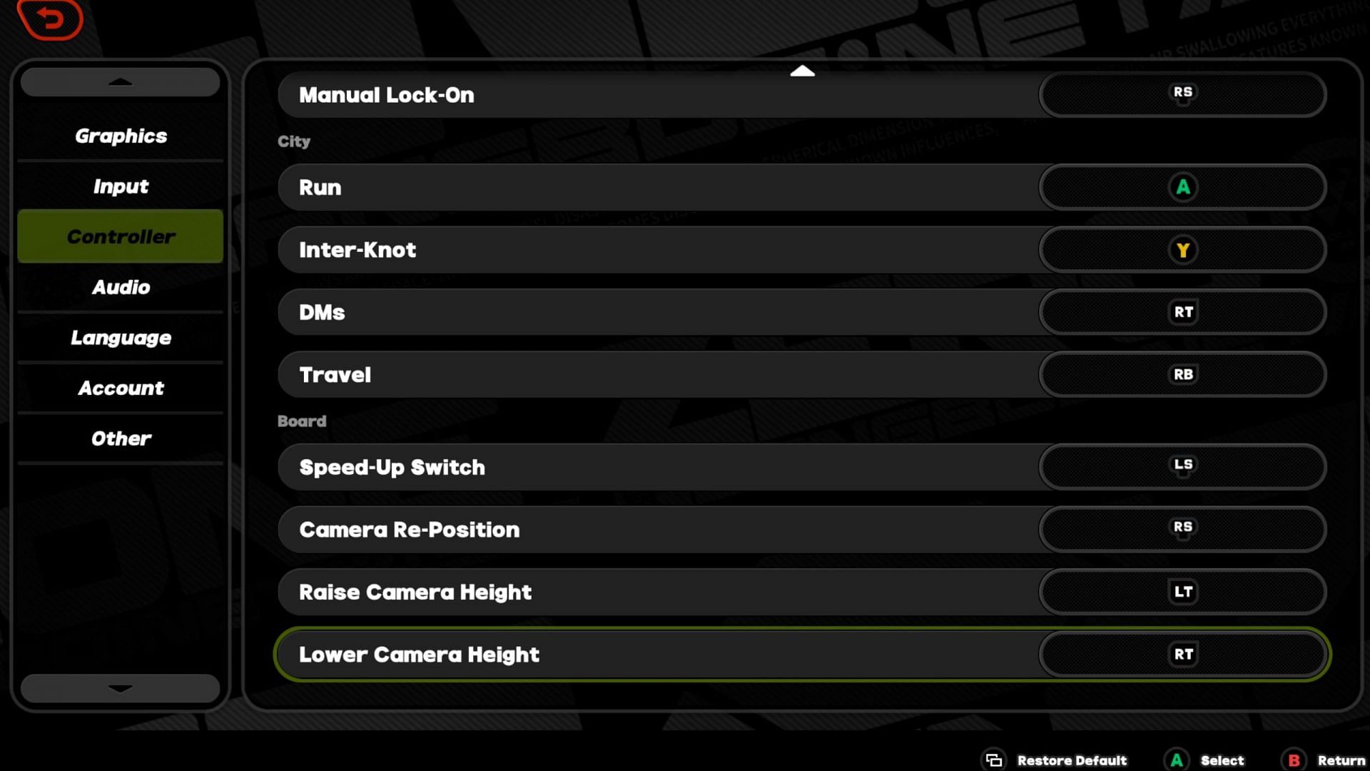The width and height of the screenshot is (1370, 771).
Task: Click Account settings option
Action: point(121,388)
